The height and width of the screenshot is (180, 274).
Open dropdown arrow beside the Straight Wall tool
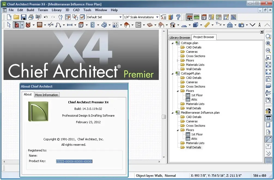click(22, 25)
